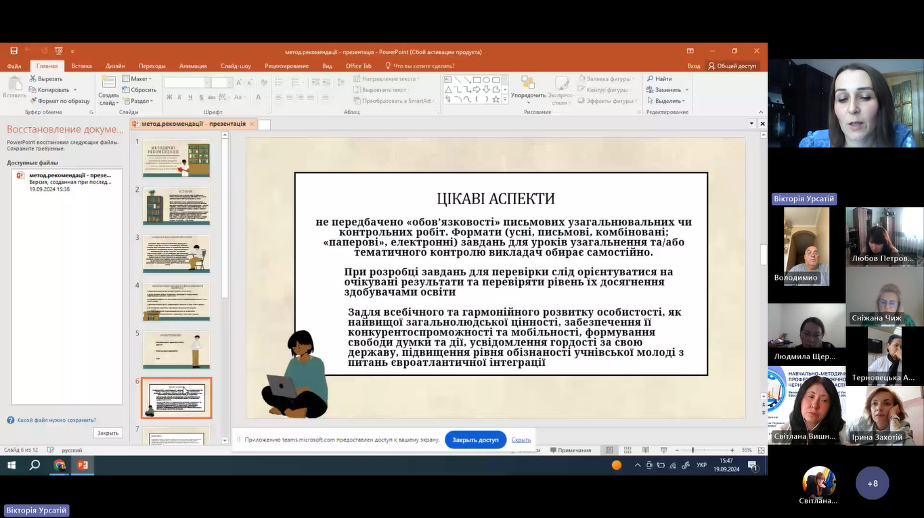Click the Скрыть link in sharing bar

521,440
